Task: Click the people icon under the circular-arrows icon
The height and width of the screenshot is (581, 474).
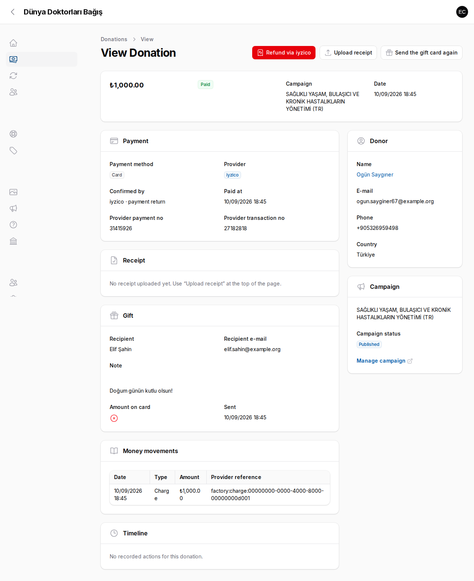Action: (x=13, y=92)
